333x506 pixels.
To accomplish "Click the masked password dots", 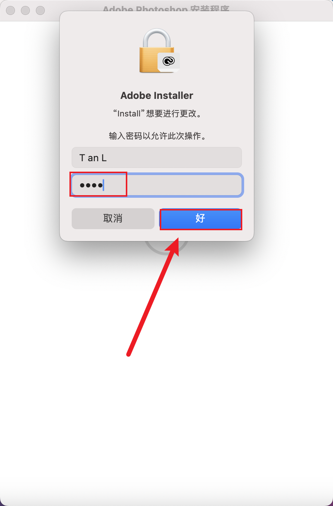I will [91, 185].
